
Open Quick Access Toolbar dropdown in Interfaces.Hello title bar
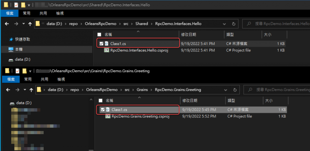(29, 5)
